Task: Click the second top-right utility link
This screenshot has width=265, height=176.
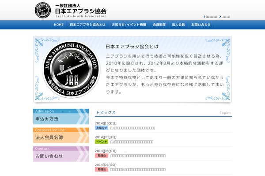Action: pos(225,17)
